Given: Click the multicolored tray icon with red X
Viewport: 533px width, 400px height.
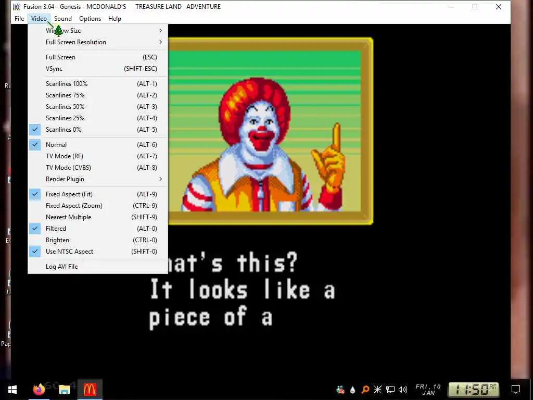Looking at the screenshot, I should pos(340,390).
